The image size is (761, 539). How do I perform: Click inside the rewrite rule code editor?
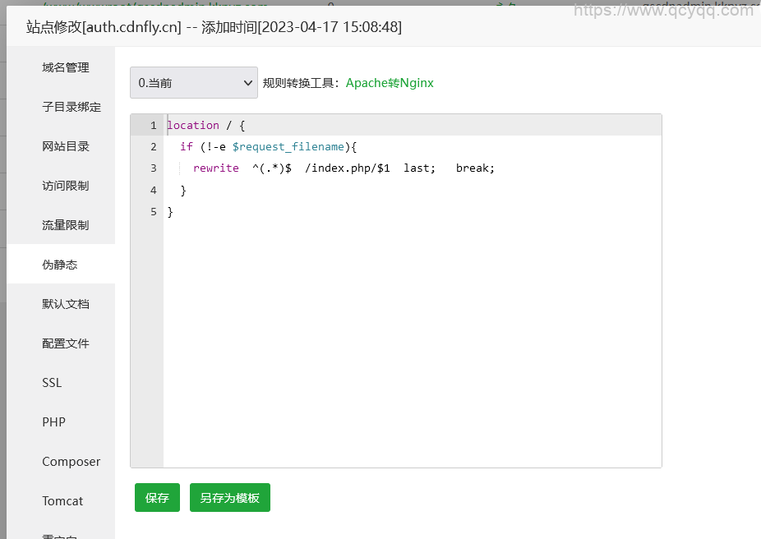pos(411,329)
